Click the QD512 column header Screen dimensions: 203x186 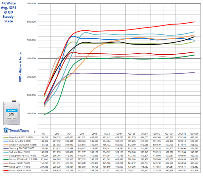click(x=157, y=134)
